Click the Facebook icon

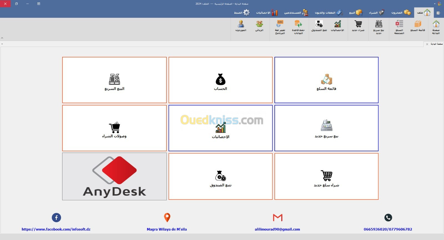56,218
